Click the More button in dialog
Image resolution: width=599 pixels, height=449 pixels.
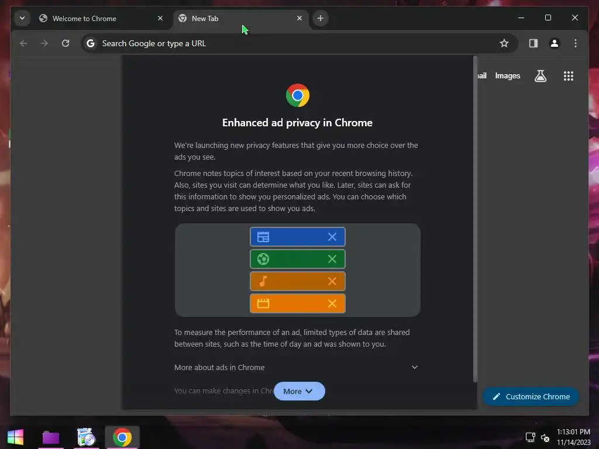point(299,391)
